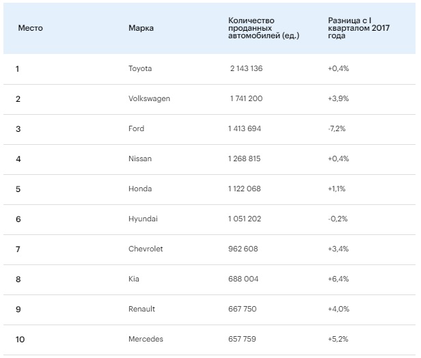Select the Toyota brand cell
Image resolution: width=421 pixels, height=358 pixels.
[x=140, y=69]
